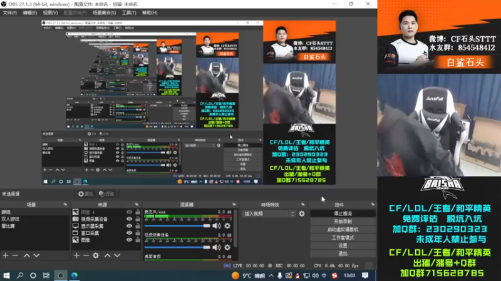Click the 滤镜 filters button
This screenshot has width=501, height=281.
click(106, 194)
